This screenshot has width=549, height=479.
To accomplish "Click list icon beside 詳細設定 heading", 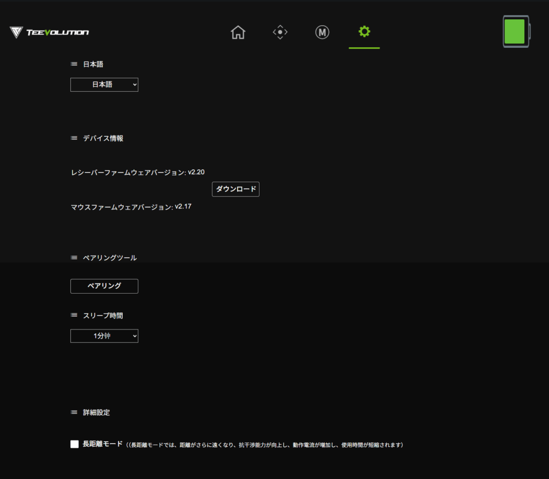I will (74, 413).
